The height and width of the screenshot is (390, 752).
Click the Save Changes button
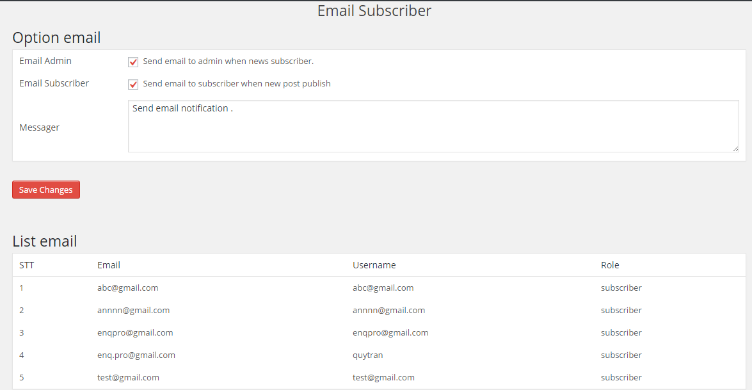[46, 190]
